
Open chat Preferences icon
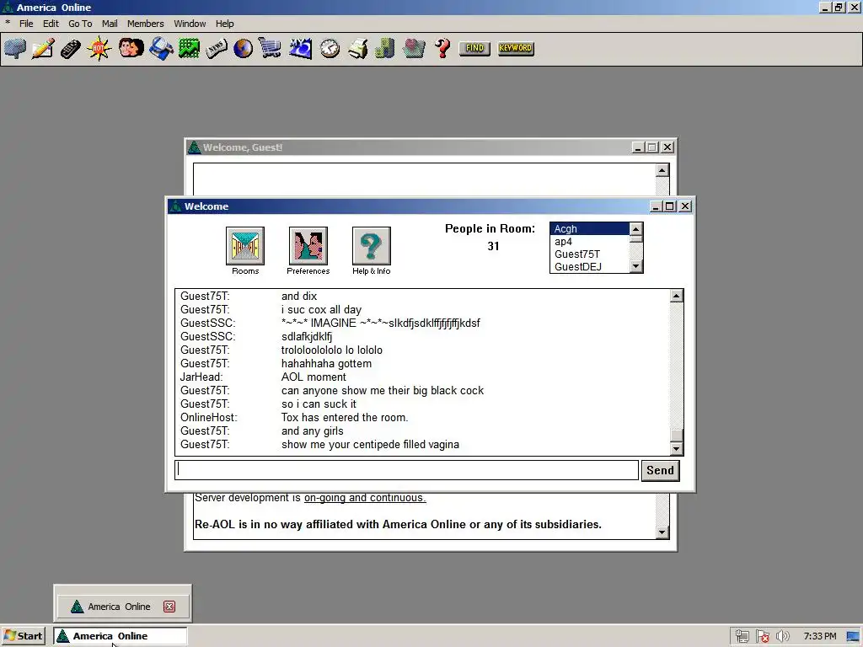(x=308, y=246)
